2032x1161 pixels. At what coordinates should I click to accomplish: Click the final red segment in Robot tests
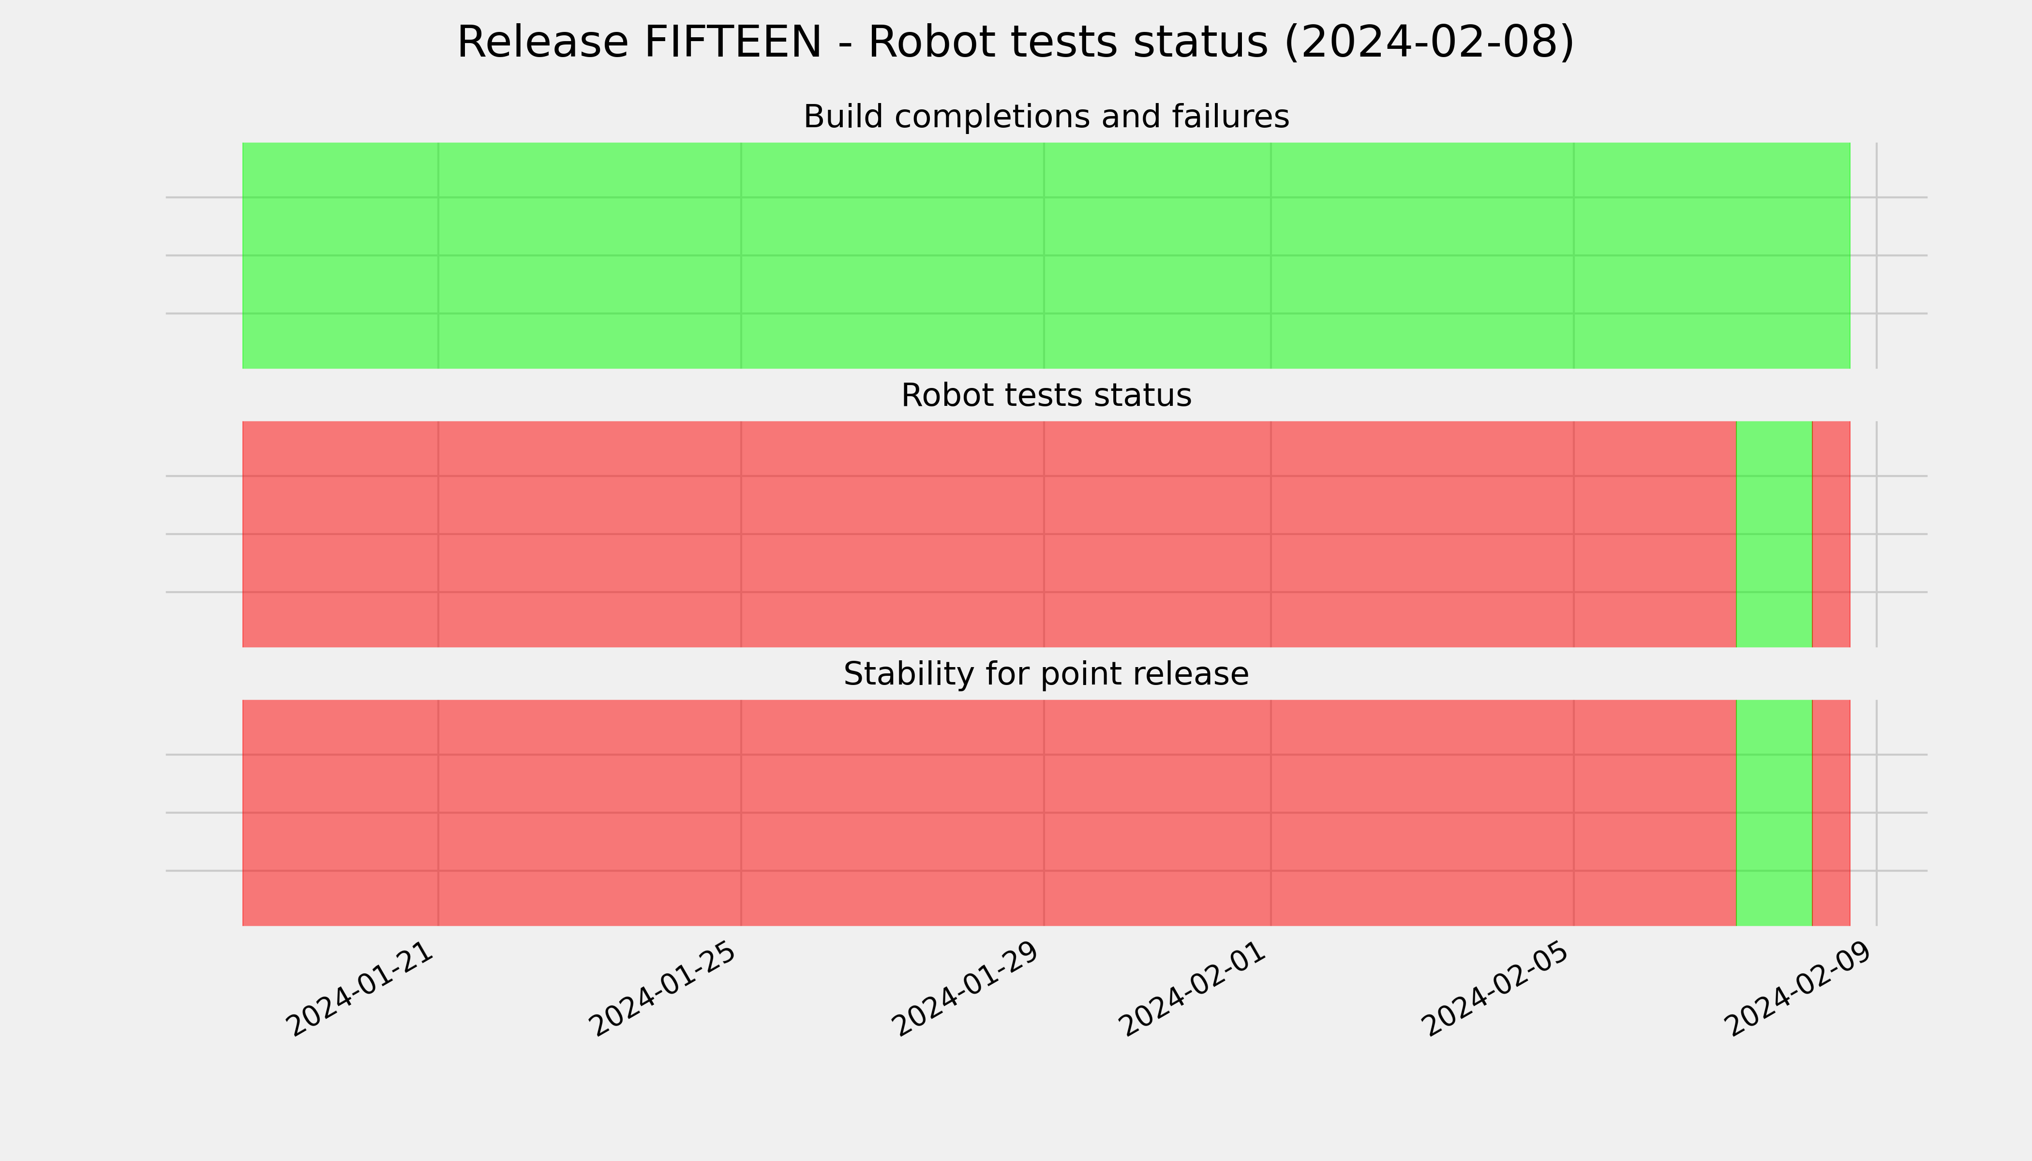click(1831, 534)
